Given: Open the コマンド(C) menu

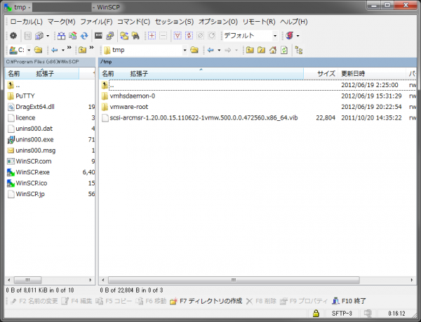Looking at the screenshot, I should [133, 22].
